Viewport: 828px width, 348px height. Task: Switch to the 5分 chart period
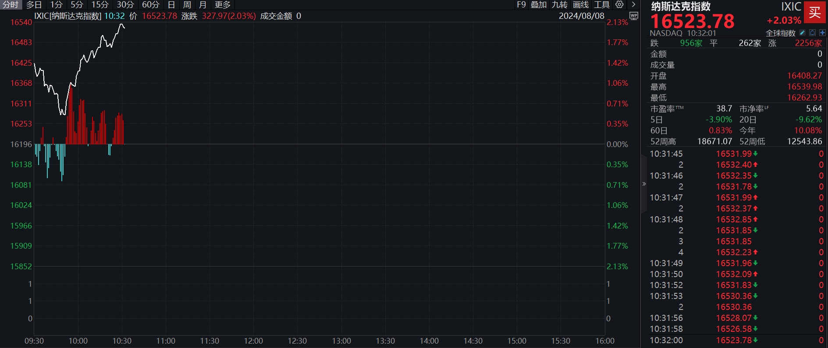77,5
